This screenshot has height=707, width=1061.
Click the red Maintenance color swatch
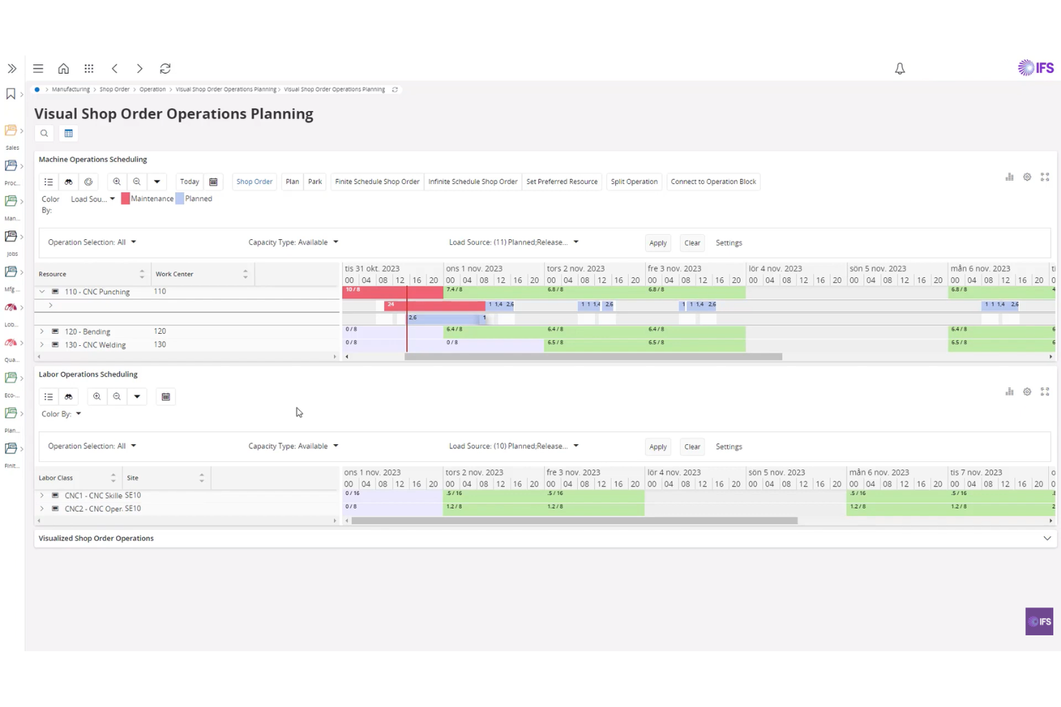coord(125,198)
